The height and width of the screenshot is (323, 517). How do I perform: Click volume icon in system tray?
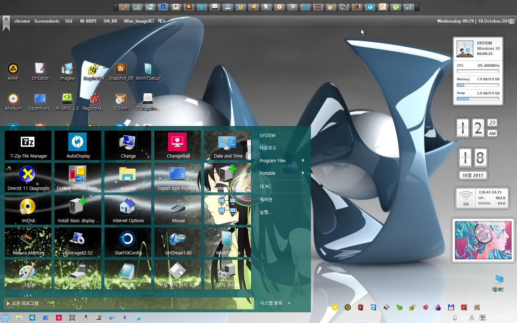click(x=464, y=318)
